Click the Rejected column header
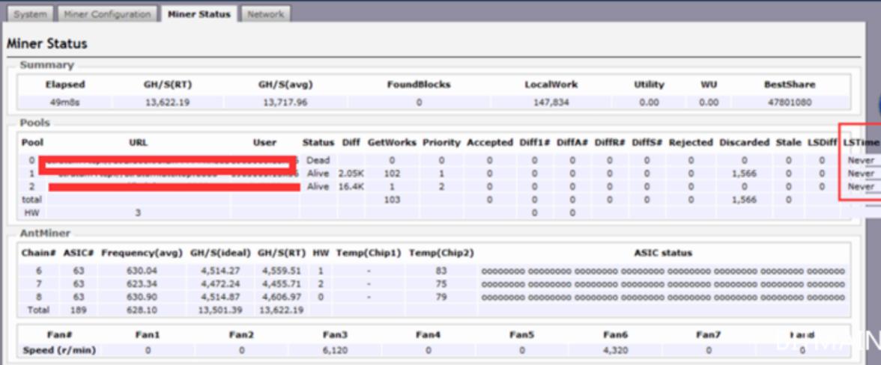Viewport: 881px width, 365px height. pyautogui.click(x=691, y=142)
